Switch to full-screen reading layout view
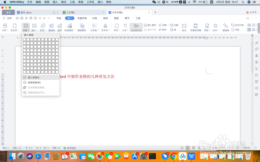Viewport: 260px width, 162px height. (x=181, y=148)
